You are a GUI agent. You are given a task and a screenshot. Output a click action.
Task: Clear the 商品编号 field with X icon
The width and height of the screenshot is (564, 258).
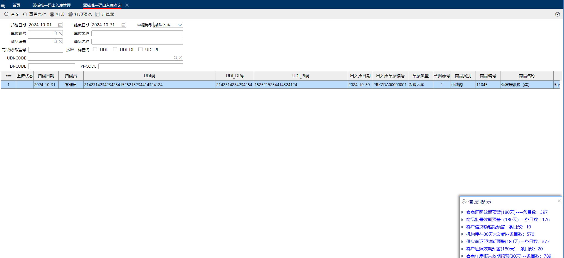pyautogui.click(x=60, y=41)
